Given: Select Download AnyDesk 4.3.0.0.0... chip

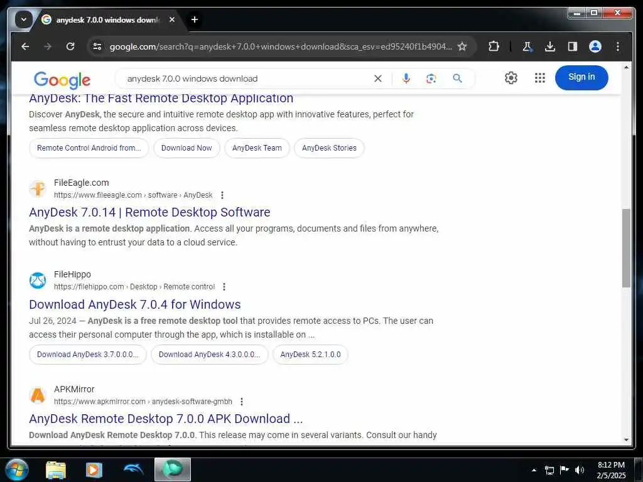Looking at the screenshot, I should pyautogui.click(x=210, y=355).
